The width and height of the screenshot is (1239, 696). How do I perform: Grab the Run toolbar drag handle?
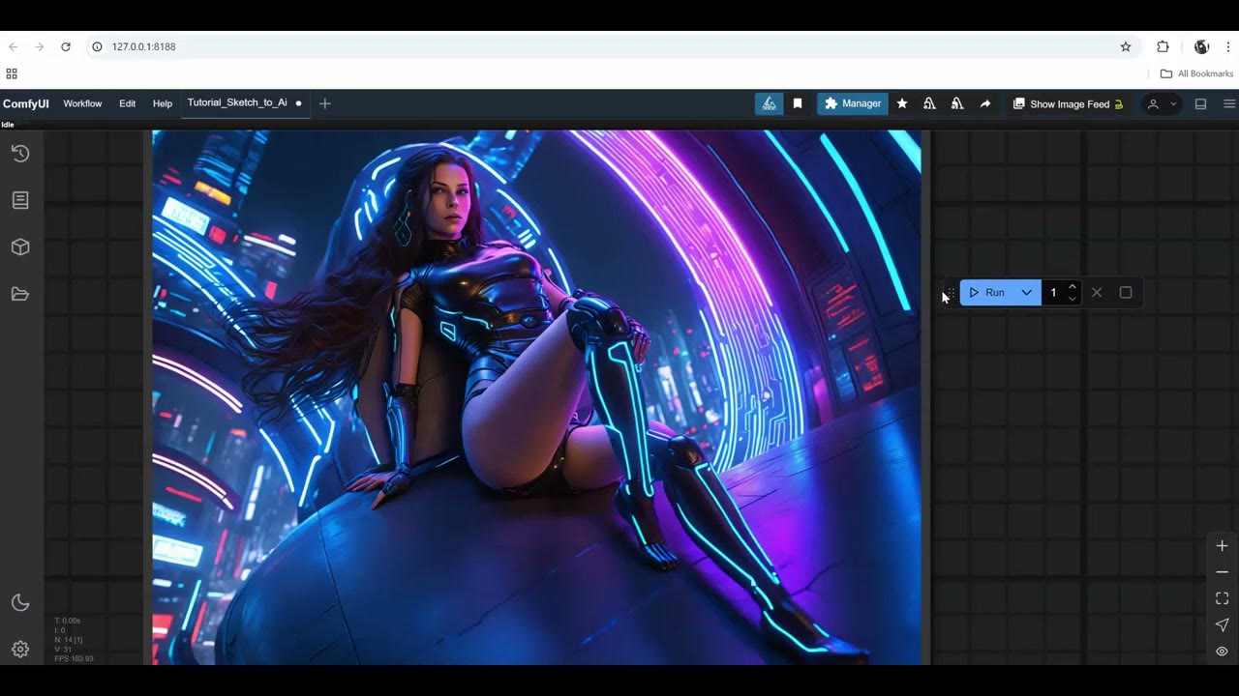click(x=950, y=293)
